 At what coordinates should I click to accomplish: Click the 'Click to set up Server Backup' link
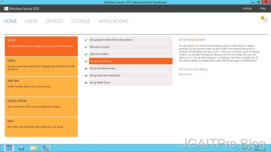pos(193,69)
